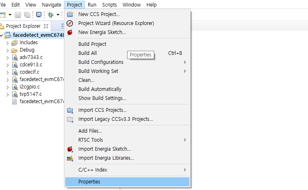
Task: Click the Import CCS Projects icon
Action: pos(70,110)
